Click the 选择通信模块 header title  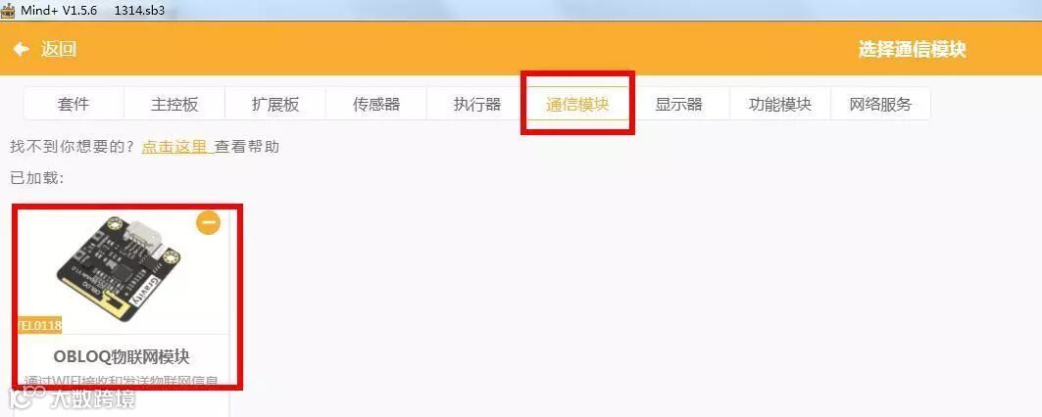coord(912,49)
